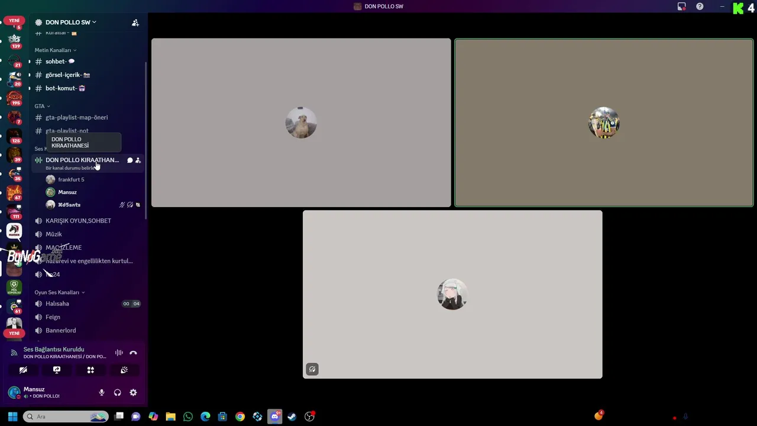Open the server with the 139 notification badge

(x=14, y=40)
